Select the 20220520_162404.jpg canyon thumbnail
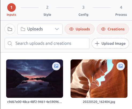This screenshot has width=132, height=109. point(99,79)
